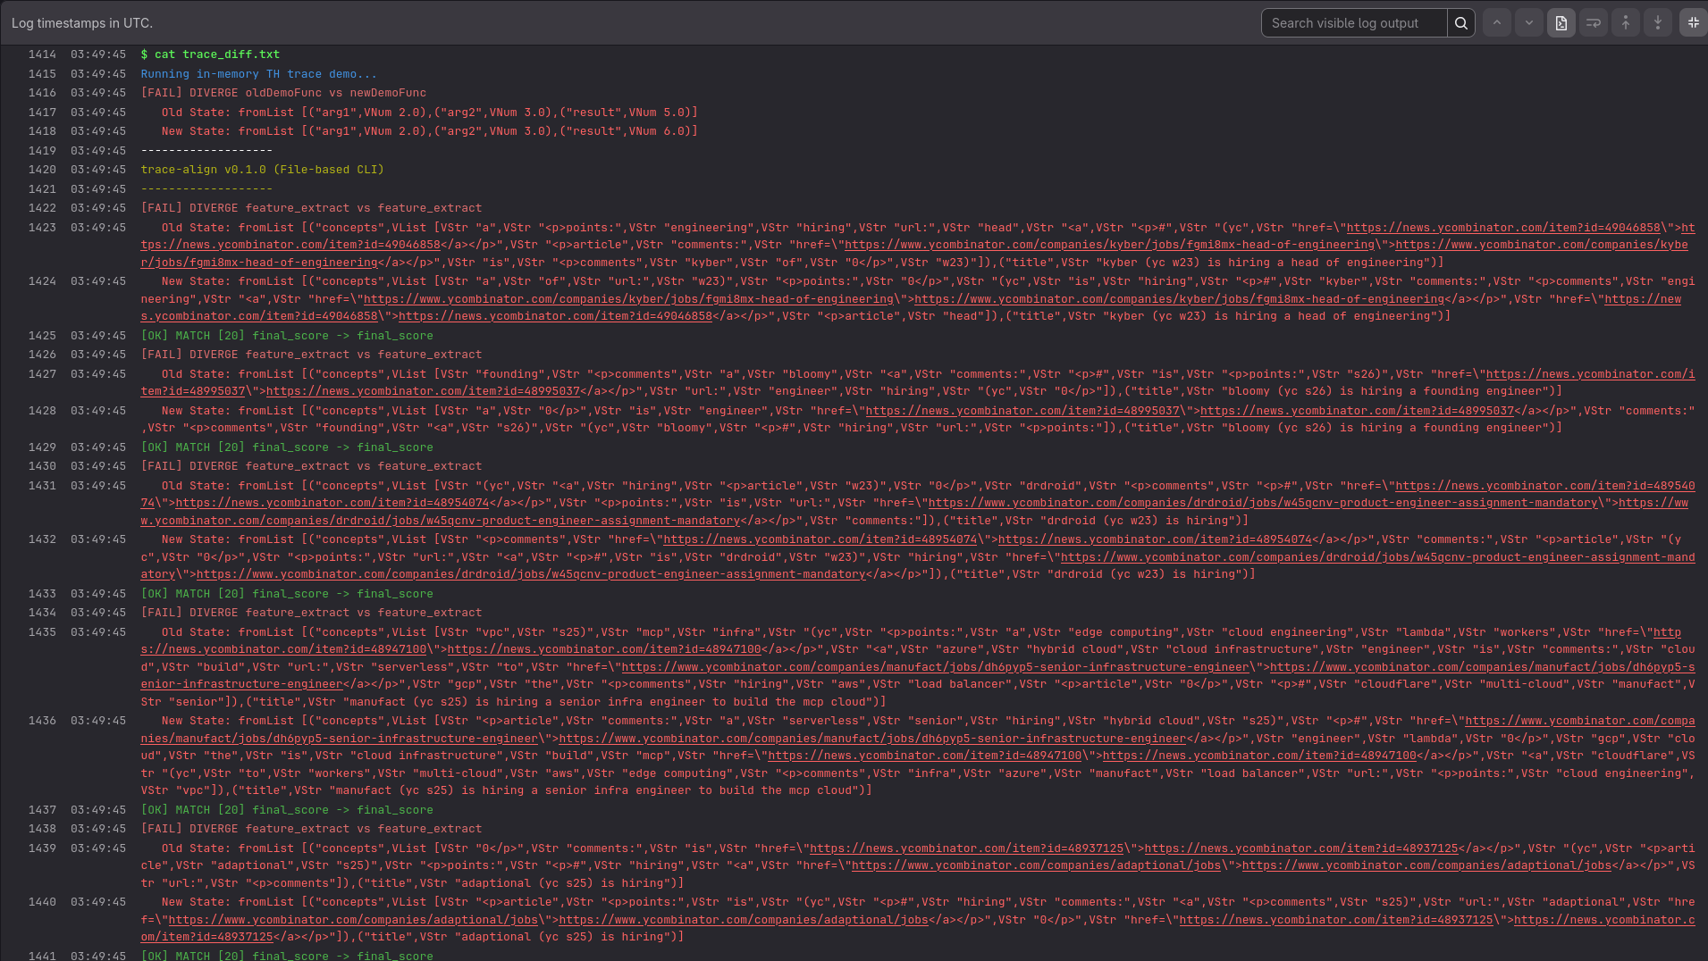Select New State line with result VNum 6.0
The image size is (1708, 961).
pyautogui.click(x=430, y=131)
